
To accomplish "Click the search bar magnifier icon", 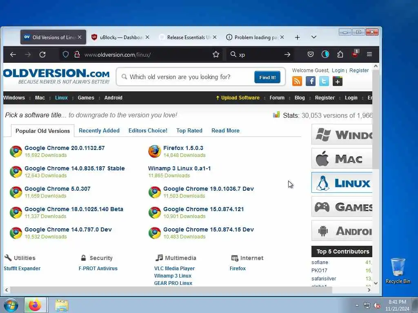I will pyautogui.click(x=233, y=54).
